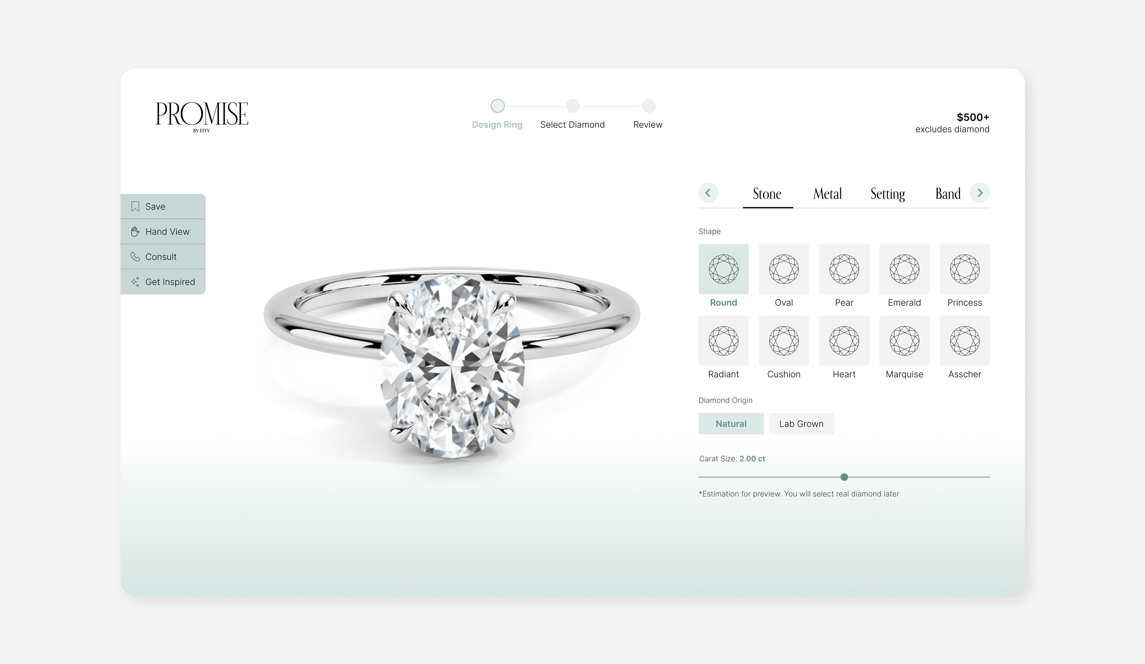Select the Oval diamond shape icon

[784, 269]
